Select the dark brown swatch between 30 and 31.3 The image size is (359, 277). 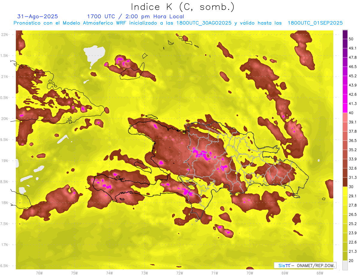coord(345,182)
